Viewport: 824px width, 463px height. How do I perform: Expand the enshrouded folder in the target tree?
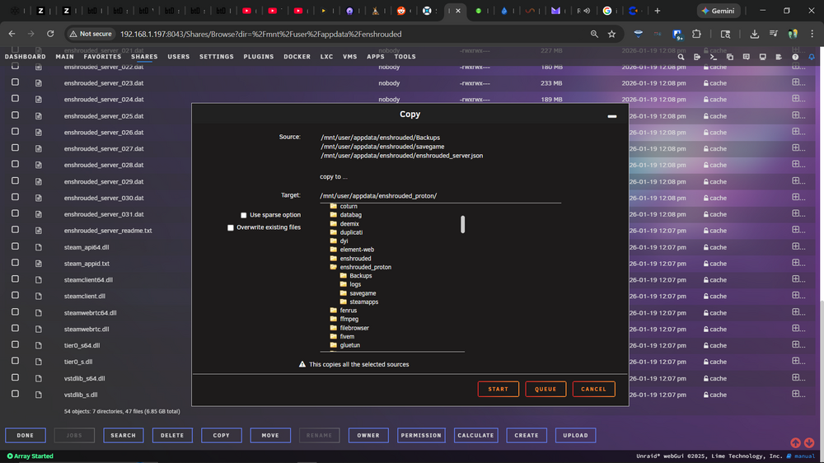[350, 259]
